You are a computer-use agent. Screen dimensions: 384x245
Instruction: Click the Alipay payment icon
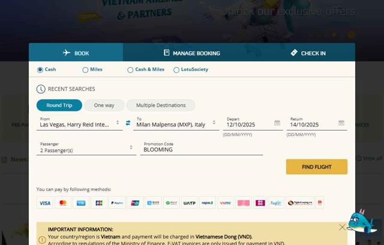click(153, 202)
